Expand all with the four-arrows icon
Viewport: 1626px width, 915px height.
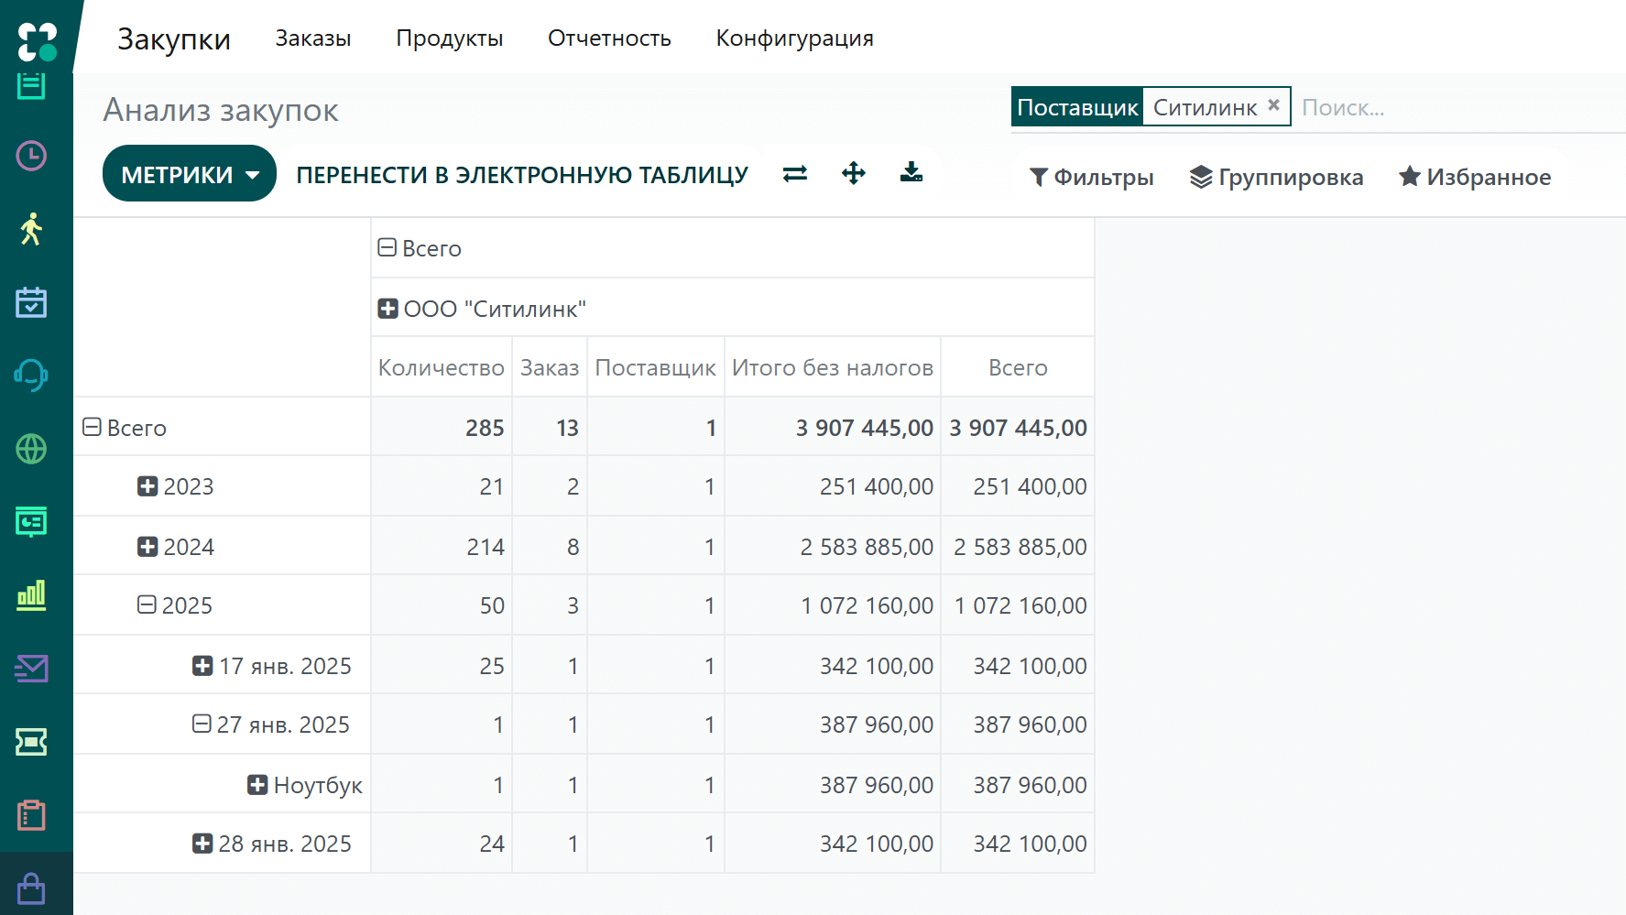tap(854, 173)
